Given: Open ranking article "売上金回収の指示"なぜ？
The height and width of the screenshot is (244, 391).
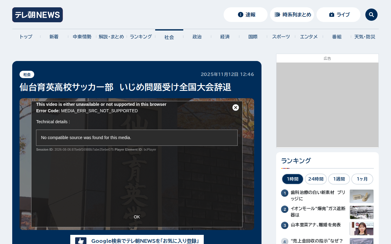Looking at the screenshot, I should click(x=317, y=241).
